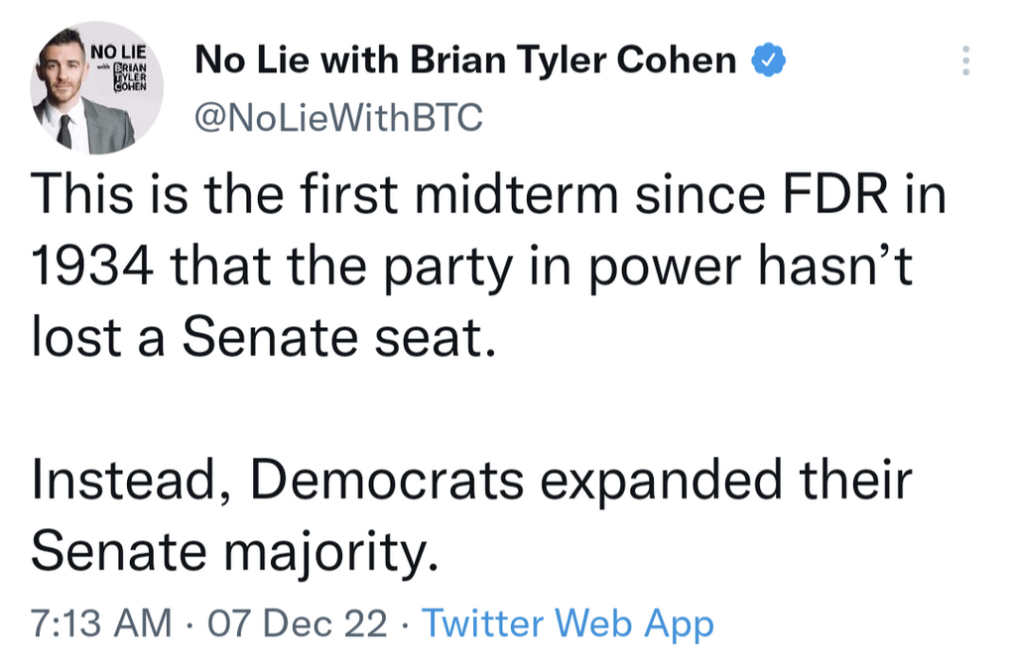Viewport: 1016px width, 661px height.
Task: Click the words 'Senate majority.'
Action: tap(233, 551)
